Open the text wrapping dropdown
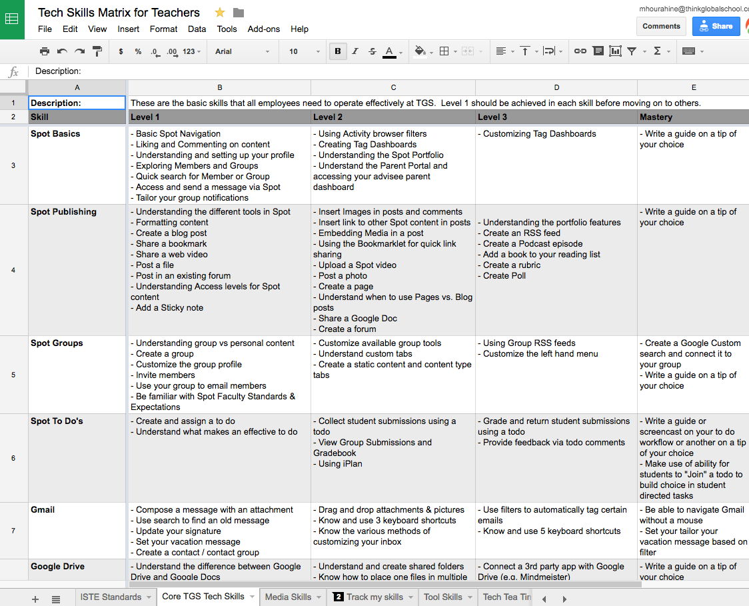Image resolution: width=749 pixels, height=606 pixels. 553,51
